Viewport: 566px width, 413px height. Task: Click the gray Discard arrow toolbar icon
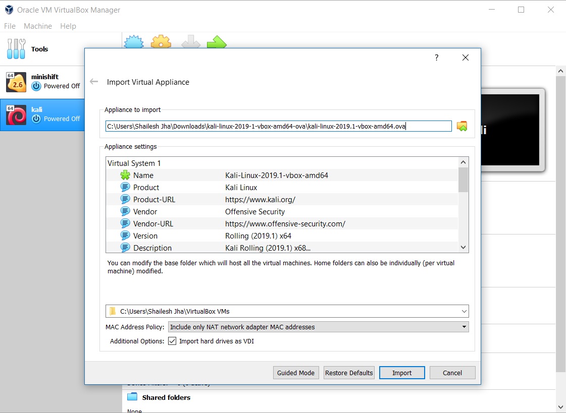190,42
